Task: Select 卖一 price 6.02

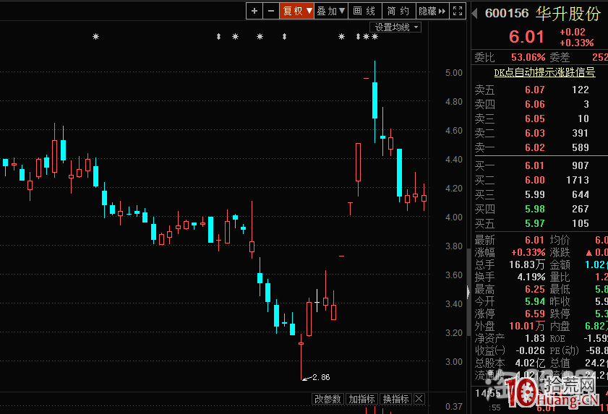Action: tap(535, 147)
